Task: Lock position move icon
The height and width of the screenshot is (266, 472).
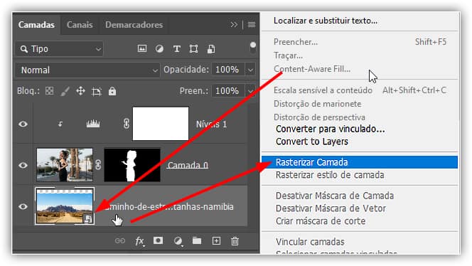Action: [x=80, y=91]
